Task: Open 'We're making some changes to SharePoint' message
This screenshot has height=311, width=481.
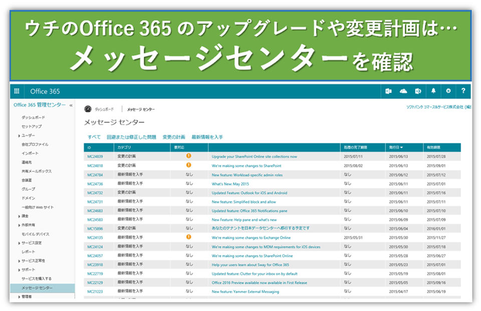Action: (247, 166)
